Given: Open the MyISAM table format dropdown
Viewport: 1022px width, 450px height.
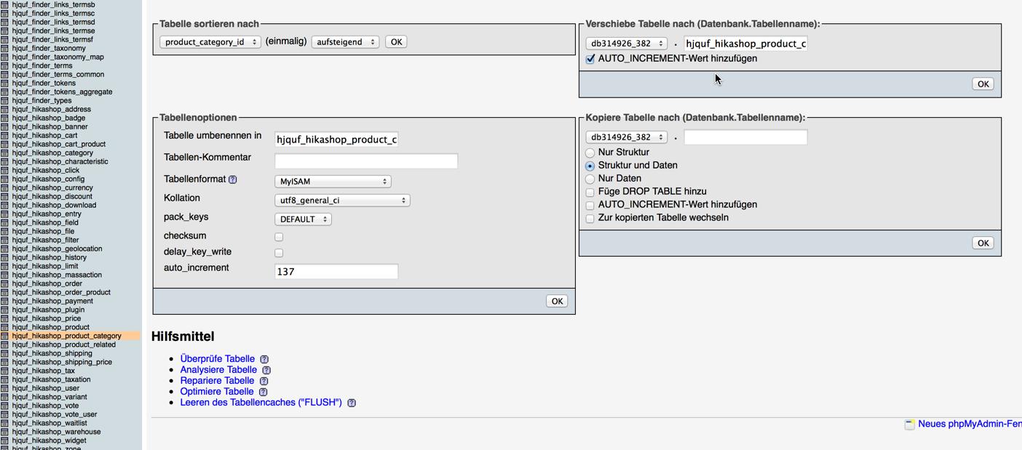Looking at the screenshot, I should tap(333, 182).
